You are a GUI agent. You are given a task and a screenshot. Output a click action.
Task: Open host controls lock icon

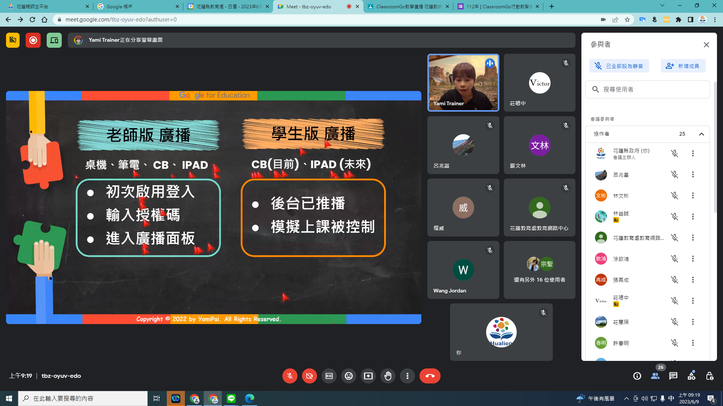pos(709,376)
